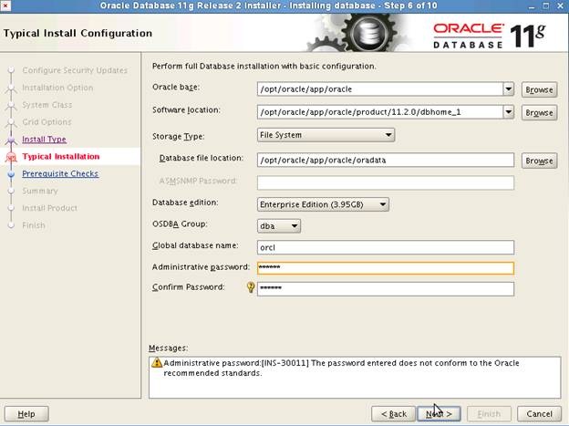Close the installer window
The height and width of the screenshot is (426, 569).
point(560,5)
